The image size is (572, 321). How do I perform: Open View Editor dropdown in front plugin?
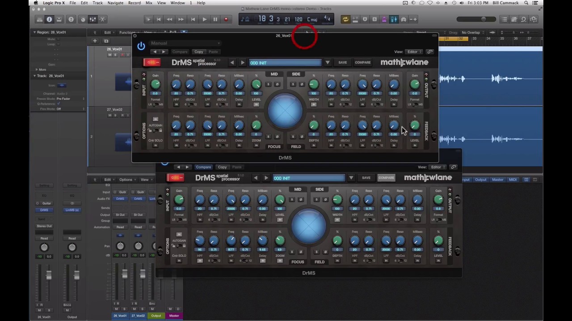pyautogui.click(x=414, y=52)
